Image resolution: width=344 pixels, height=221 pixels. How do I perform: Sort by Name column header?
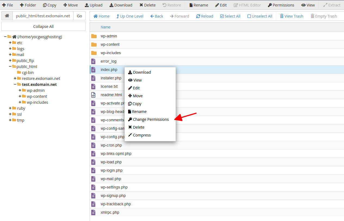point(106,27)
